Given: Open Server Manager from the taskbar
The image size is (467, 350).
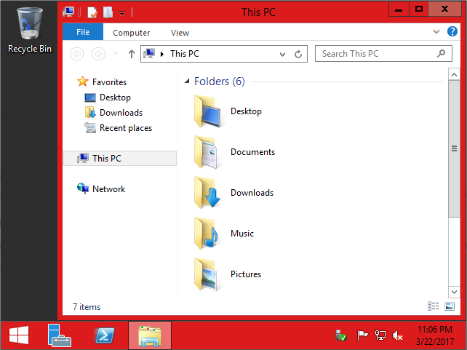Looking at the screenshot, I should click(59, 335).
